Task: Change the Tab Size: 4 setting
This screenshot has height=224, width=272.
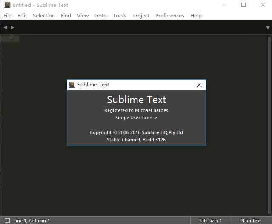Action: [x=210, y=221]
